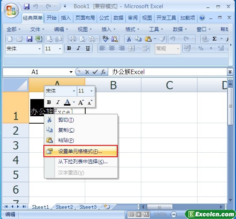Screen dimensions: 236x219
Task: Toggle Bold in the mini toolbar
Action: pos(49,102)
